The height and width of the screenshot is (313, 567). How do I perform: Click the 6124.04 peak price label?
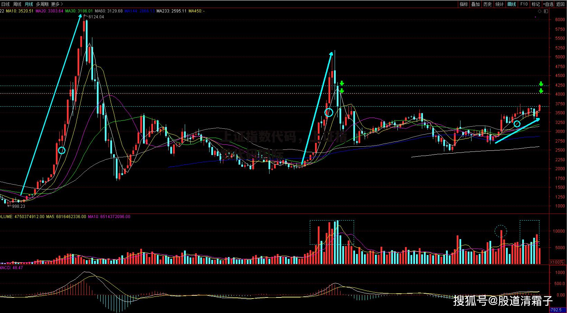(96, 17)
